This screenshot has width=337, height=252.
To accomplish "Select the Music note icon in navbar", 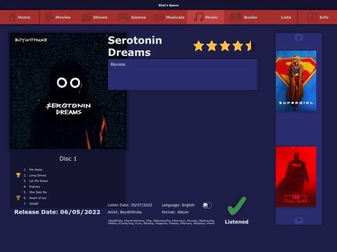I will 198,17.
